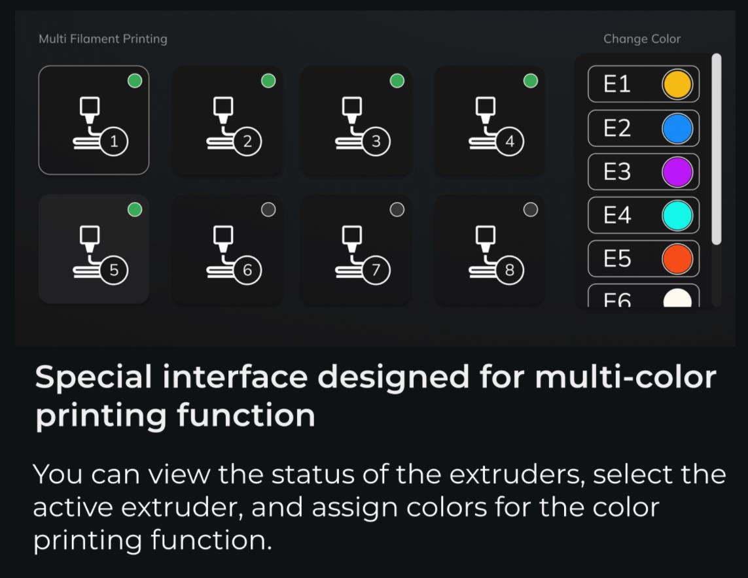
Task: Click the Multi Filament Printing heading
Action: pyautogui.click(x=103, y=39)
